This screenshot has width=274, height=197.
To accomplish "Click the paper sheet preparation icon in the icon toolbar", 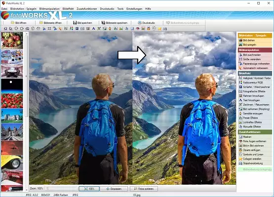I will [55, 28].
